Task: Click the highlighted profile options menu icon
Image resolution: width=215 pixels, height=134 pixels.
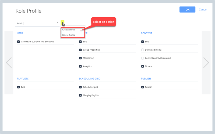Action: point(62,23)
